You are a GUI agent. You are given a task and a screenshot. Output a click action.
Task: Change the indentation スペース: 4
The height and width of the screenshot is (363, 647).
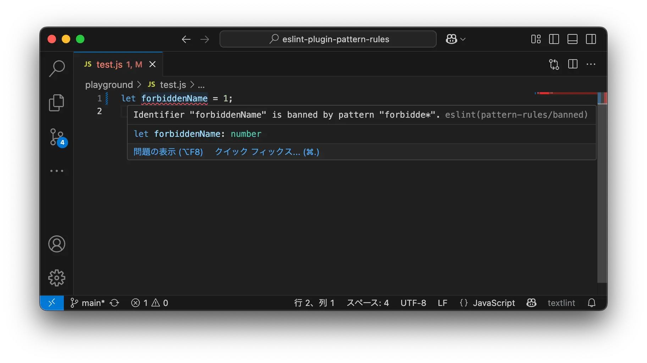pyautogui.click(x=367, y=303)
